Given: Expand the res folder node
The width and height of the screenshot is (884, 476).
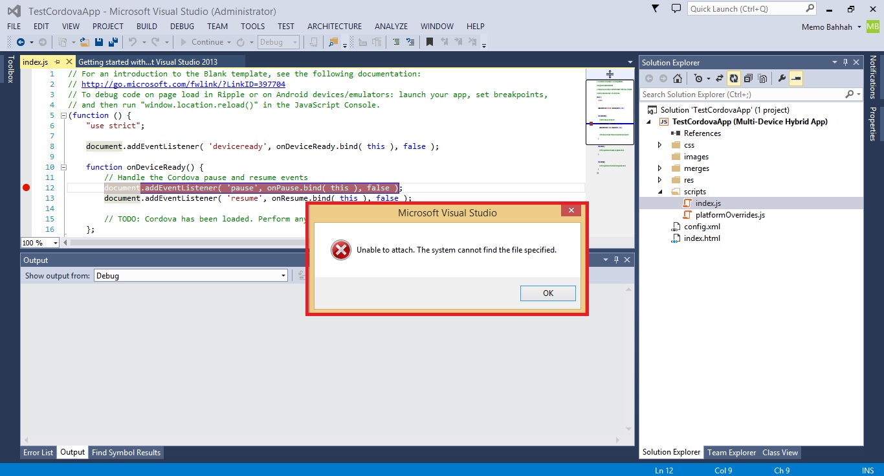Looking at the screenshot, I should point(659,180).
